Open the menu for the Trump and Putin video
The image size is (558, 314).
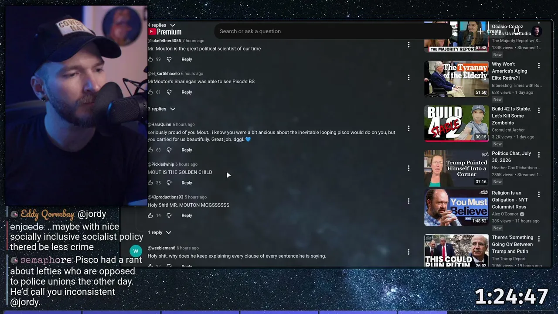[x=539, y=239]
